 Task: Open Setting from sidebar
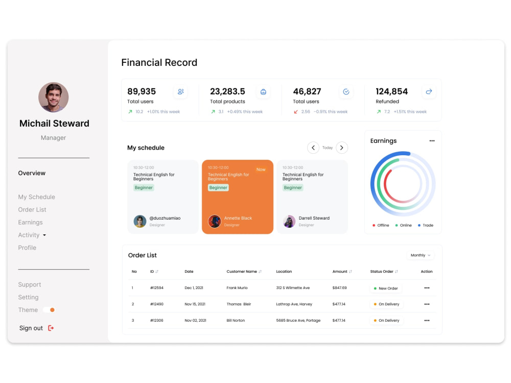click(x=28, y=297)
